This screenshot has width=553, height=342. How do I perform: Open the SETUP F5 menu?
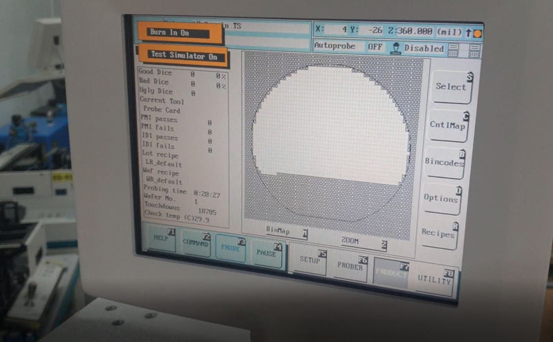tap(310, 261)
